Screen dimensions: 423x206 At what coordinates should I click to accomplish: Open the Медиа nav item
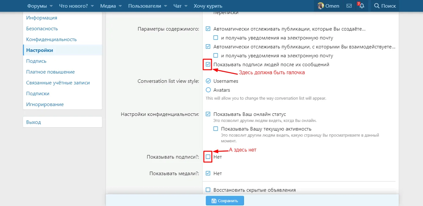[x=108, y=6]
